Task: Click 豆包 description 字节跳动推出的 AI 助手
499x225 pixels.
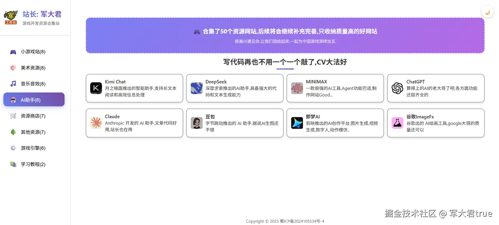Action: coord(242,126)
